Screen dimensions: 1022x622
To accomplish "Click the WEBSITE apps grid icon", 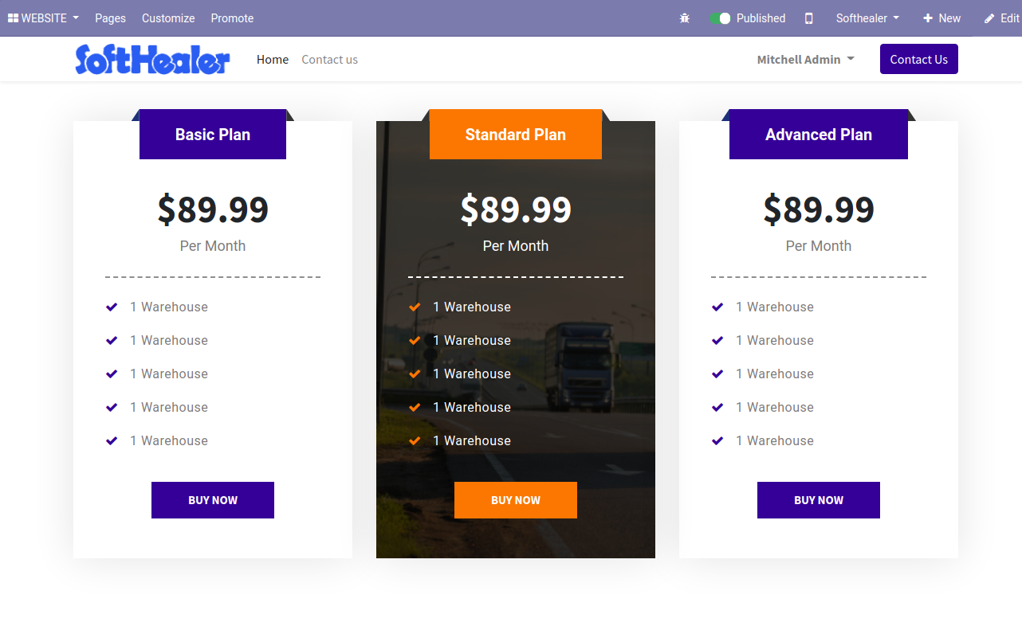I will tap(14, 18).
